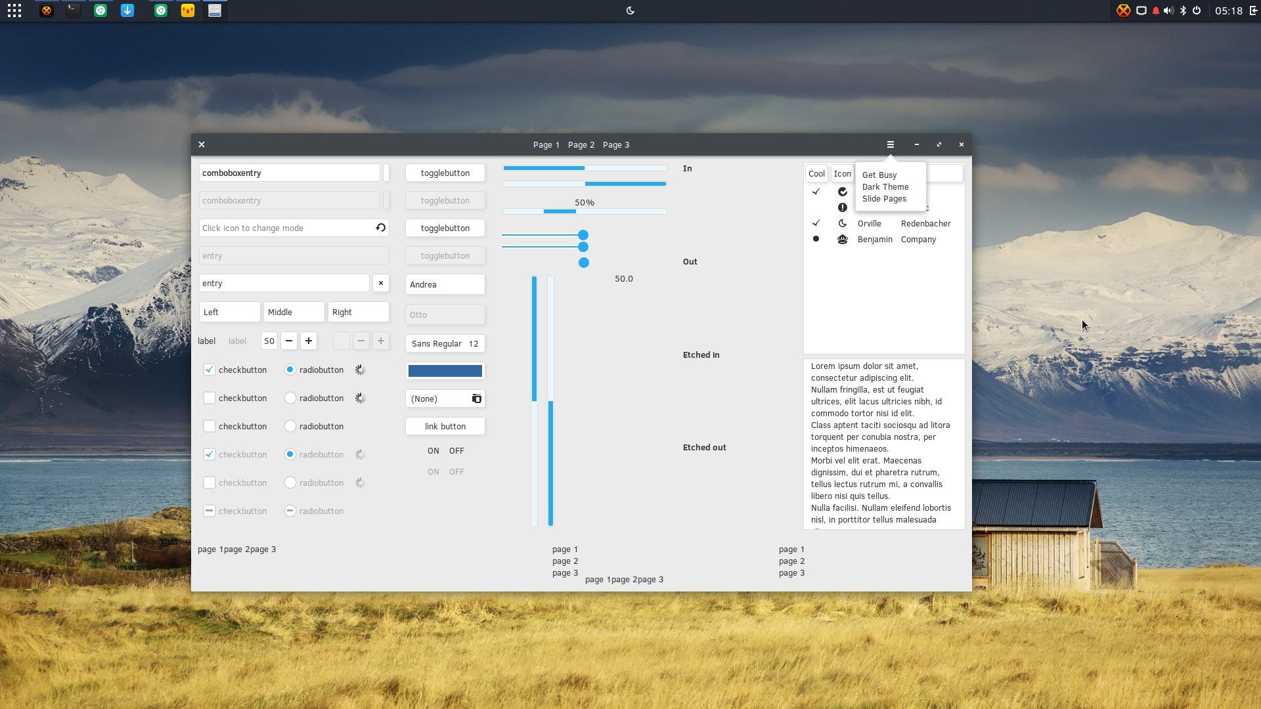Click the Right button
The width and height of the screenshot is (1261, 709).
click(359, 312)
